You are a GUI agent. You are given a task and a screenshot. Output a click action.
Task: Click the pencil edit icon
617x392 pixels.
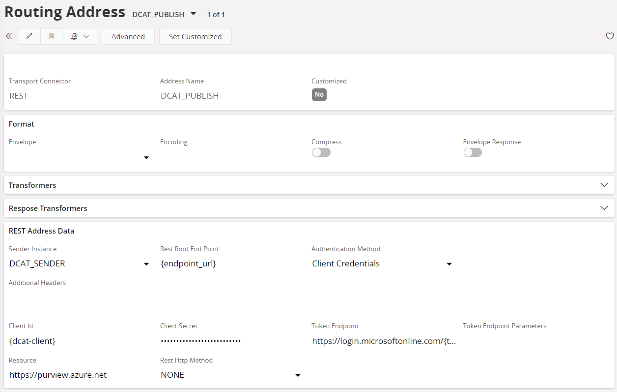[29, 36]
